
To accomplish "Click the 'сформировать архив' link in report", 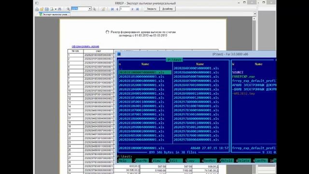I will tap(85, 46).
